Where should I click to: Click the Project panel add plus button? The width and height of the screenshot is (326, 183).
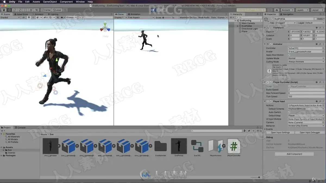[x=2, y=131]
